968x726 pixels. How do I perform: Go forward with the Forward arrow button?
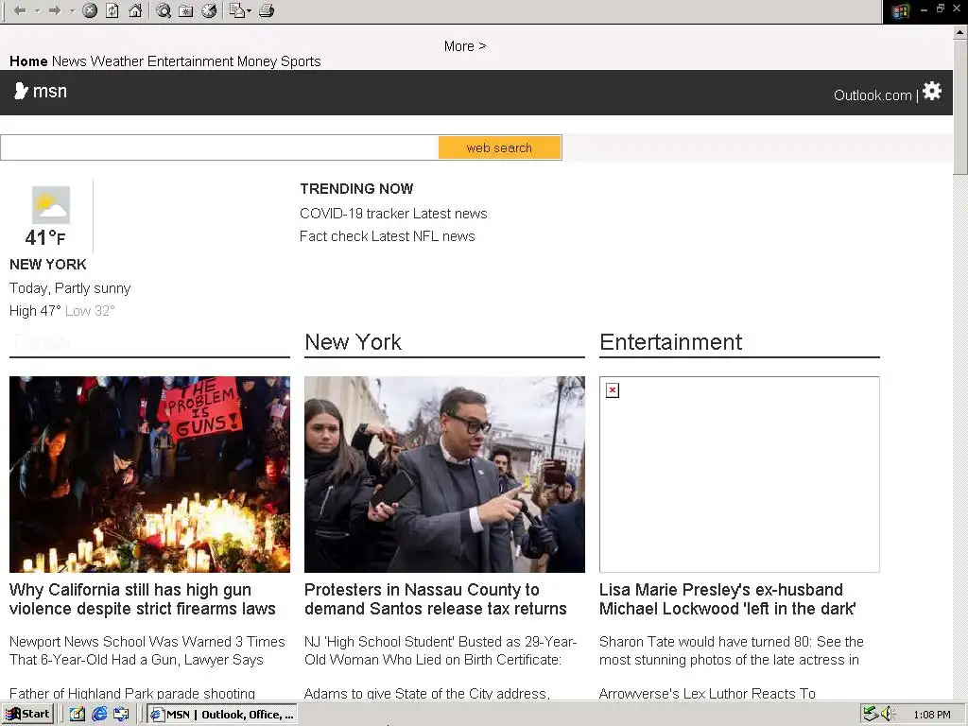coord(55,10)
